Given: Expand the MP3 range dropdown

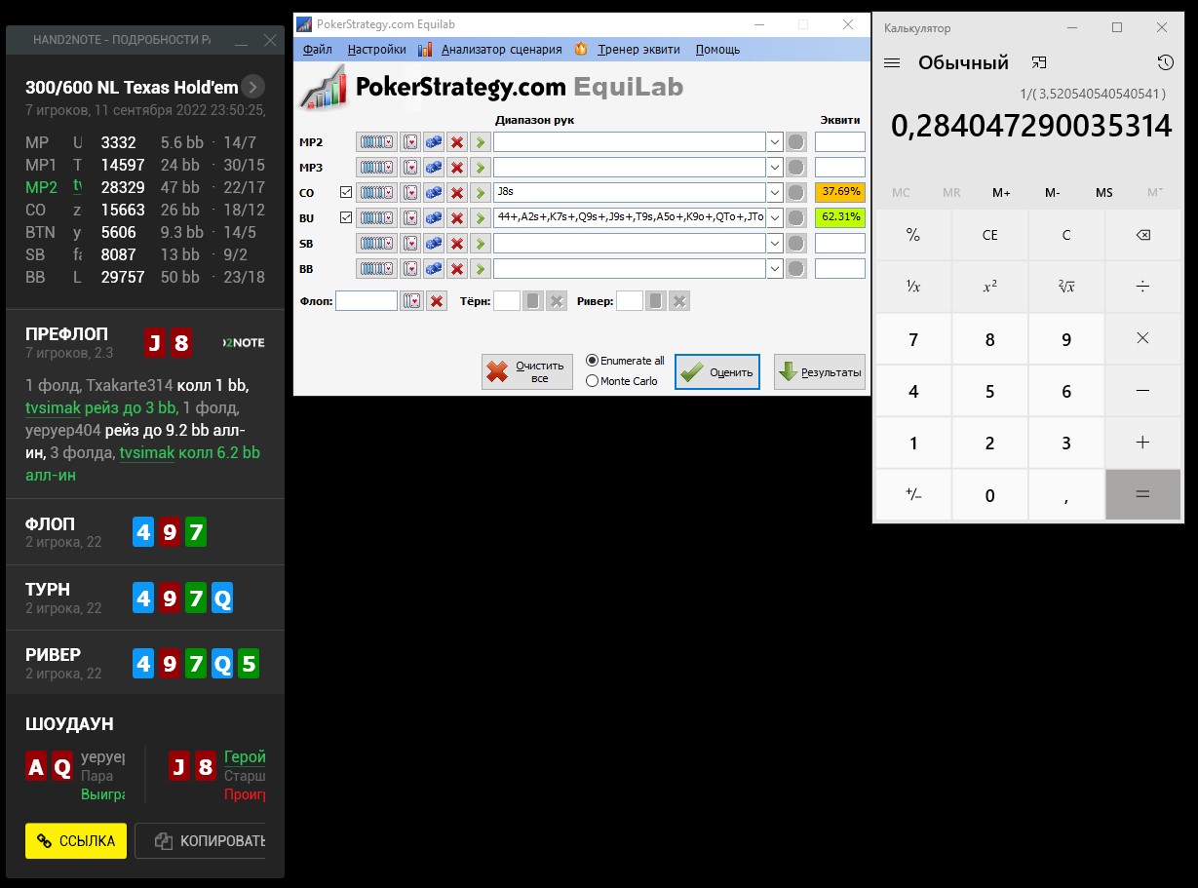Looking at the screenshot, I should click(775, 168).
